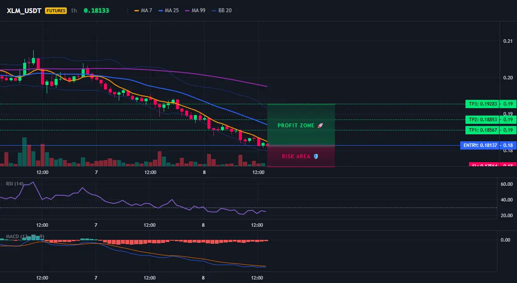Click the 20.00 RSI axis value
Image resolution: width=517 pixels, height=283 pixels.
point(507,215)
